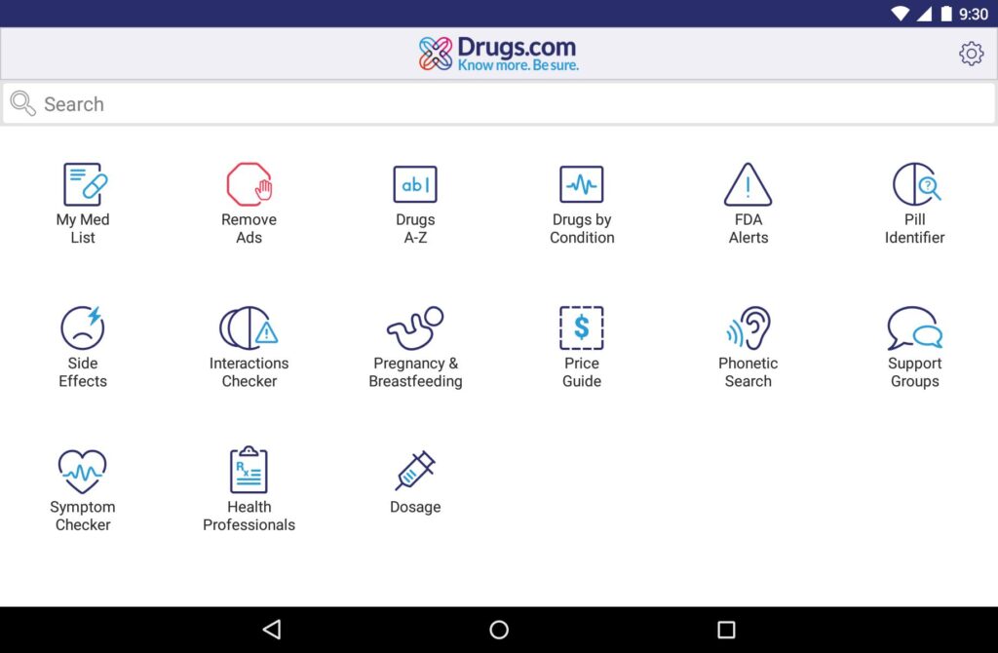Tap the Drugs.com logo
This screenshot has width=998, height=653.
pos(498,54)
